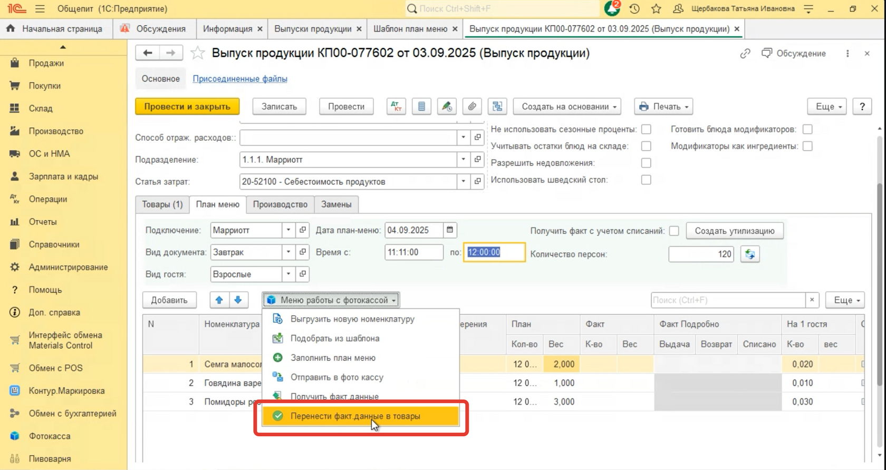Select 'Перенести факт.данные в товары' menu item
This screenshot has width=886, height=470.
pyautogui.click(x=355, y=416)
